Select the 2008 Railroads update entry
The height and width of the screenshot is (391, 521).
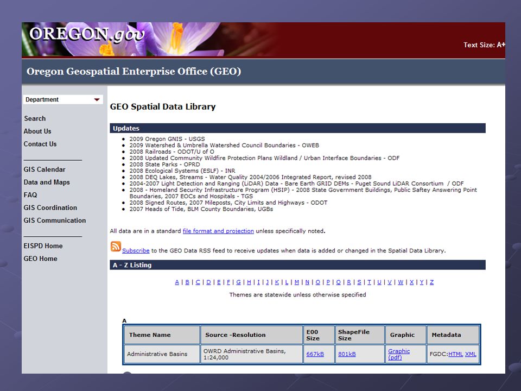tap(172, 152)
